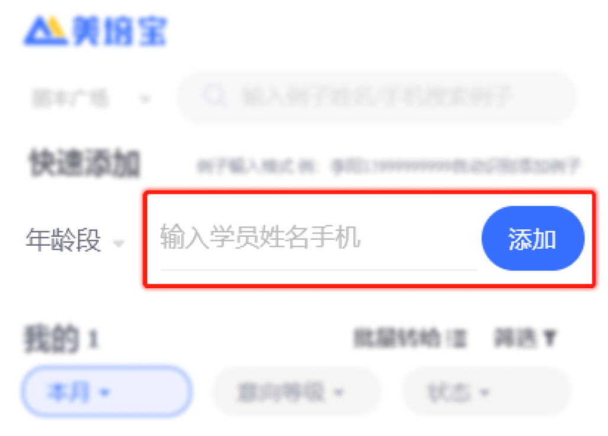
Task: Focus the 输入学员姓名手机 input field
Action: tap(318, 238)
